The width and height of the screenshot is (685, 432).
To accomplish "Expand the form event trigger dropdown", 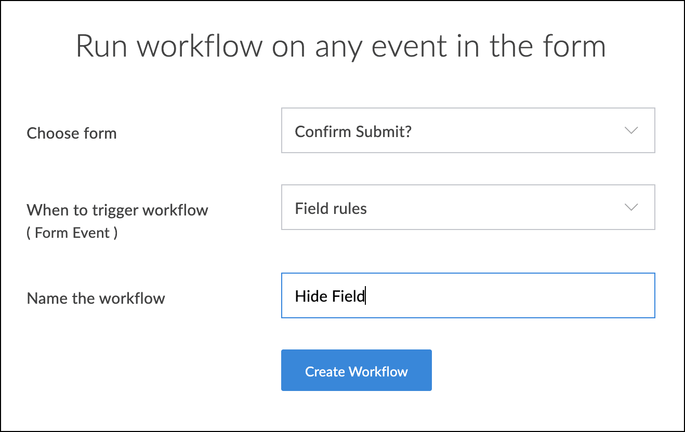I will 468,207.
